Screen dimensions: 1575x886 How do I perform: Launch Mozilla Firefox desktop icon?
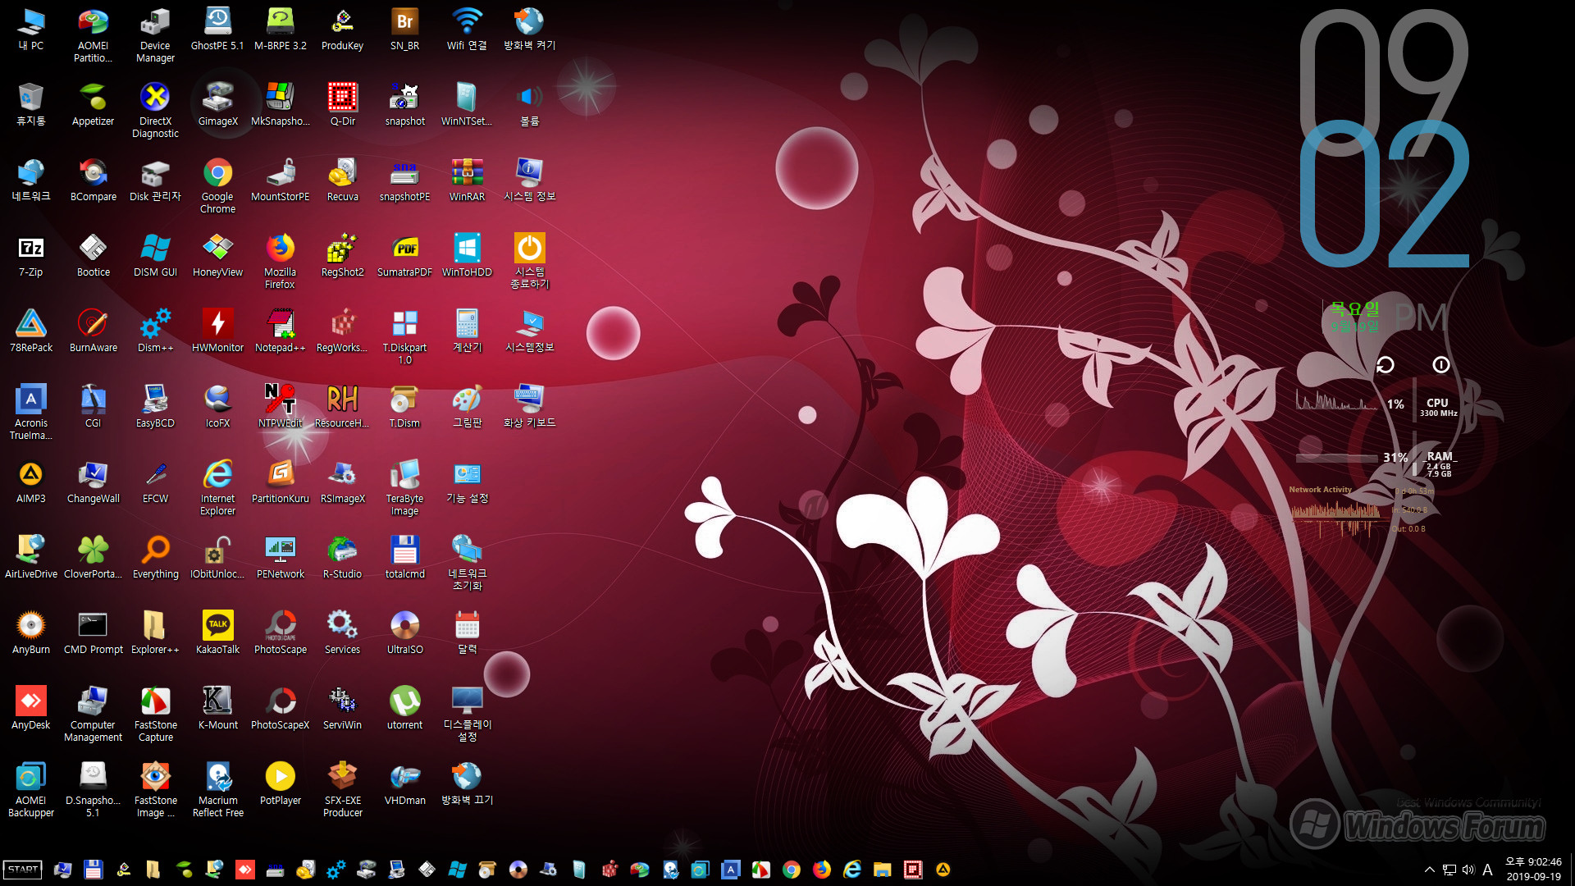280,261
